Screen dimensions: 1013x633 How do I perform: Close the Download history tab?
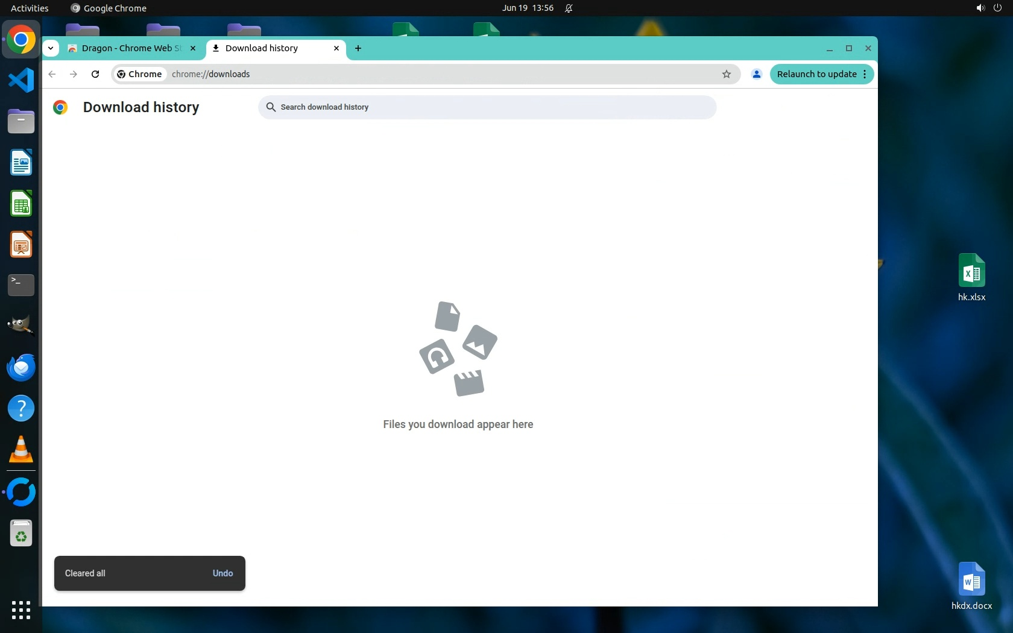(x=336, y=48)
